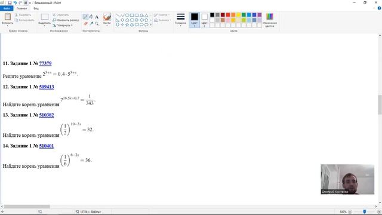Choose the Down arrow shape

pyautogui.click(x=118, y=24)
